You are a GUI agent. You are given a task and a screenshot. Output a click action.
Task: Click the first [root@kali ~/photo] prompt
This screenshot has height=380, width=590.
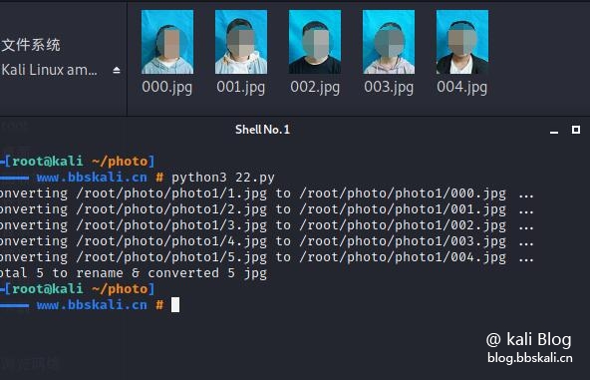pos(77,162)
